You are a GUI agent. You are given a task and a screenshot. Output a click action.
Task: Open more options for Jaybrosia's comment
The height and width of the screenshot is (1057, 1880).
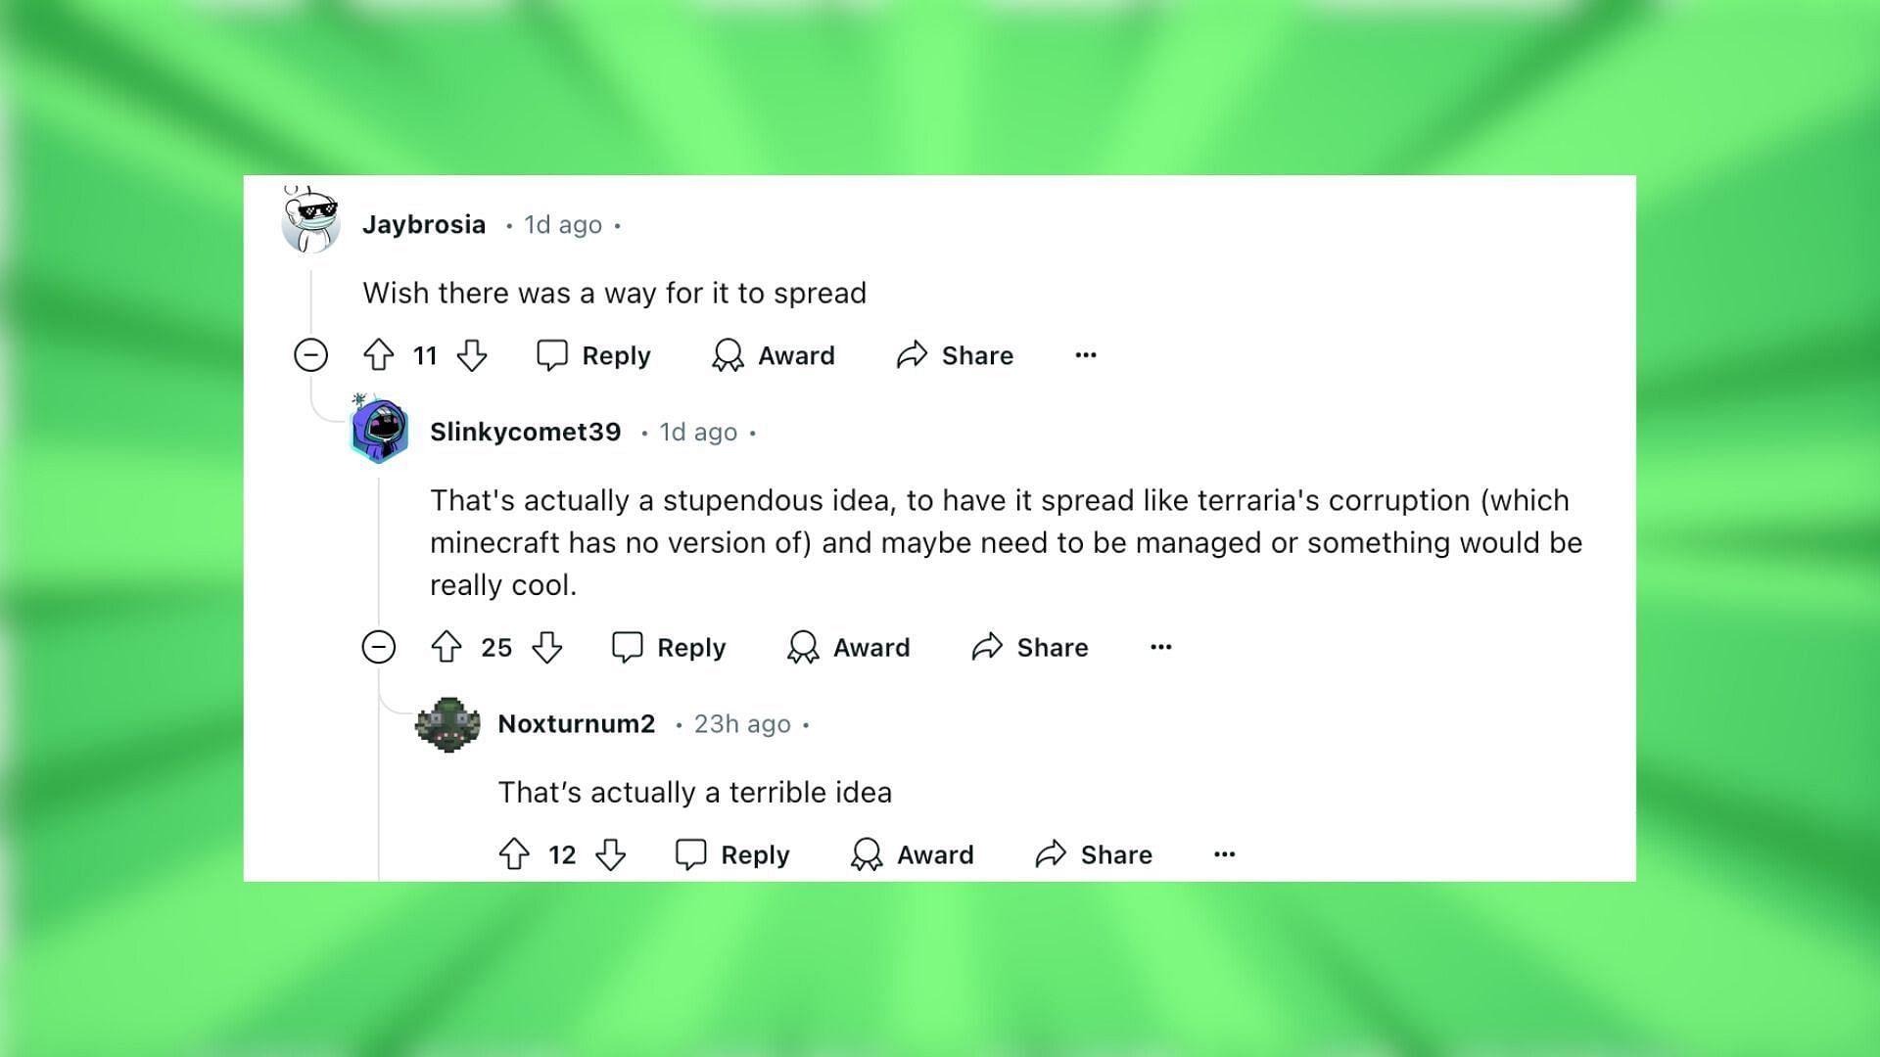pyautogui.click(x=1086, y=355)
